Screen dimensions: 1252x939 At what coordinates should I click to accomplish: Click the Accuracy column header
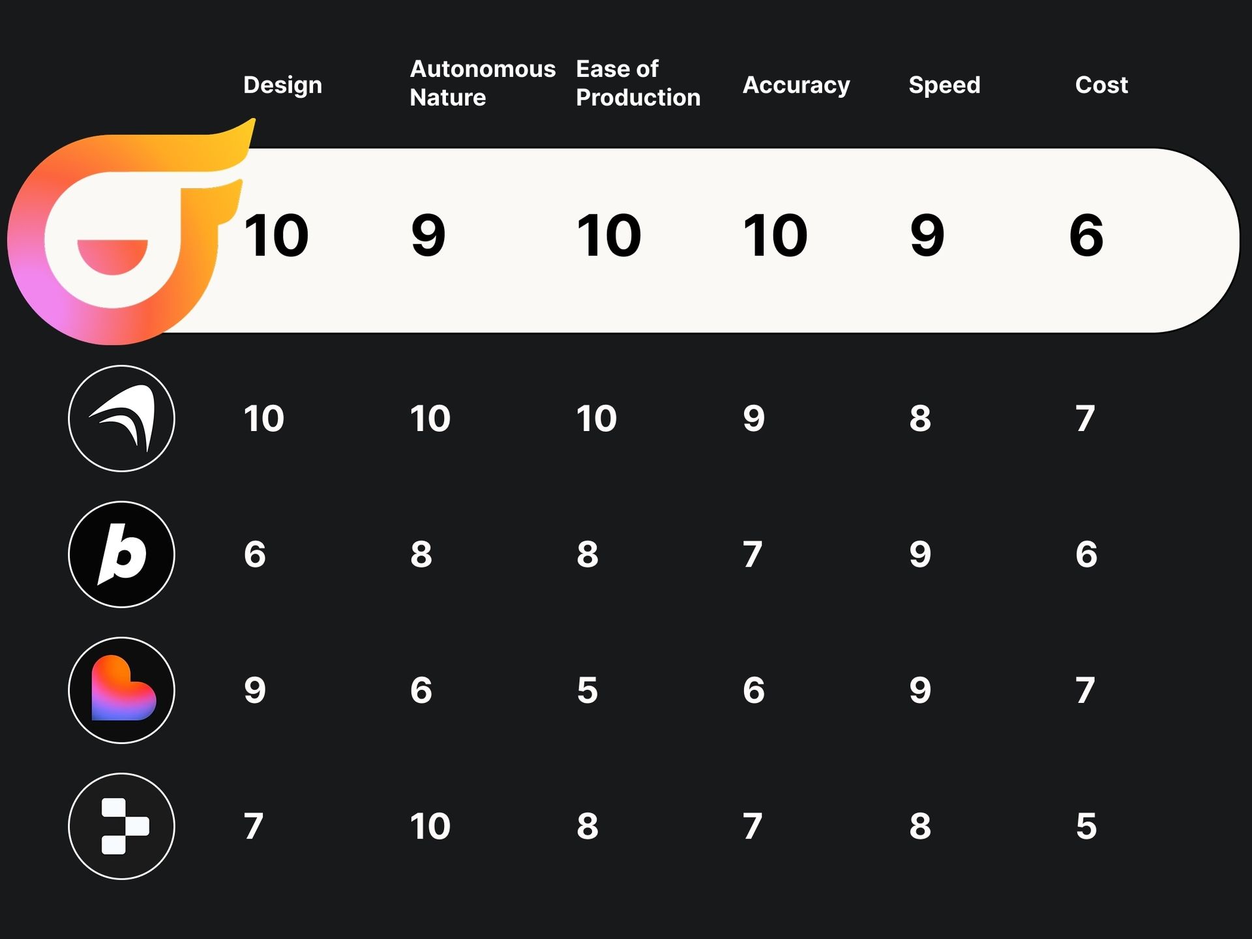[796, 85]
